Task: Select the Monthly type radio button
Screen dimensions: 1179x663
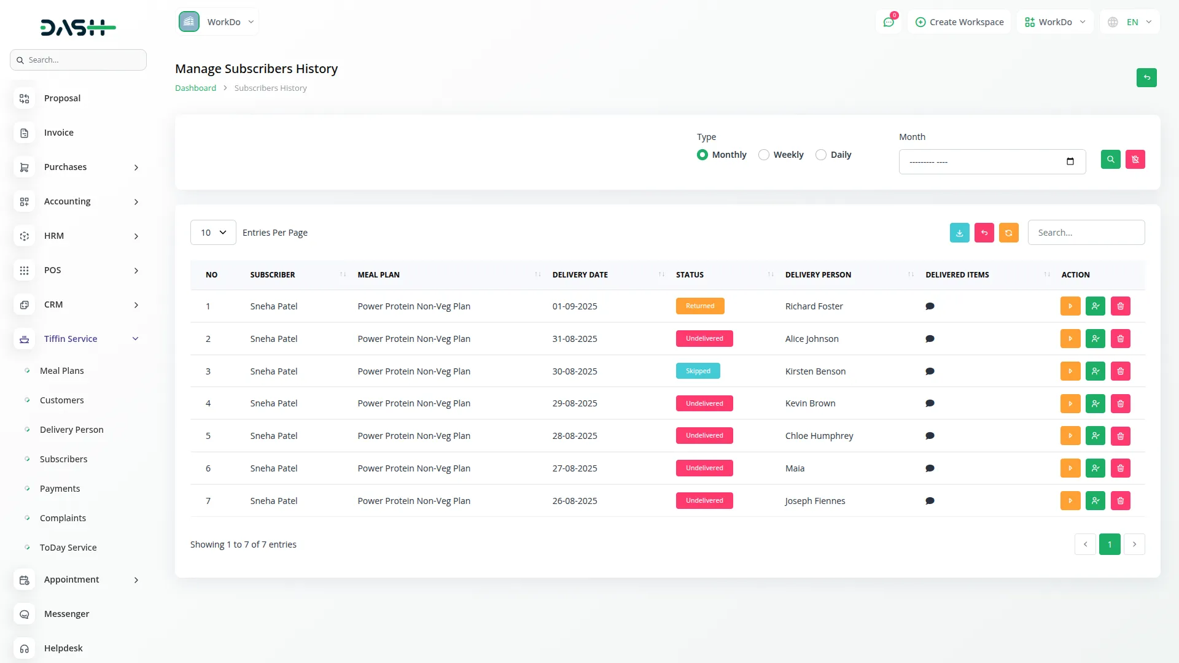Action: pyautogui.click(x=702, y=155)
